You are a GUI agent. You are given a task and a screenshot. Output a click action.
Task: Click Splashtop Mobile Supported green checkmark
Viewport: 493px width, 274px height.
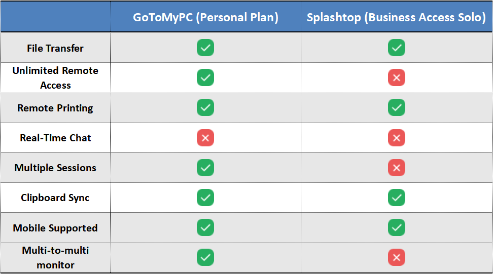(397, 227)
